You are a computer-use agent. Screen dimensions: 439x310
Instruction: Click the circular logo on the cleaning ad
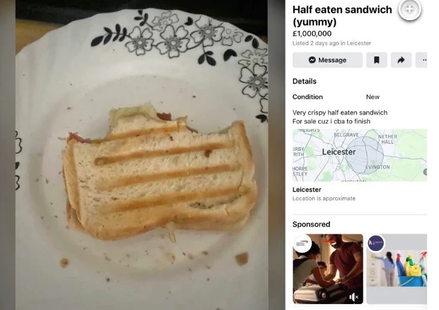376,243
